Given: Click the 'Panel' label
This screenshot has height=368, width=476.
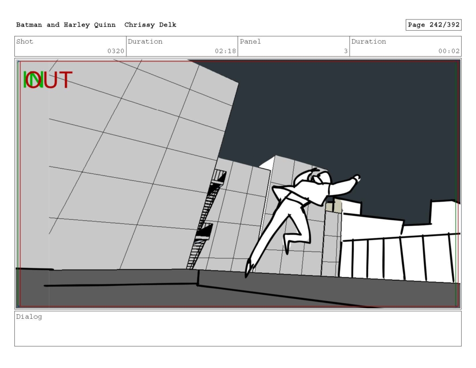Looking at the screenshot, I should click(x=250, y=41).
